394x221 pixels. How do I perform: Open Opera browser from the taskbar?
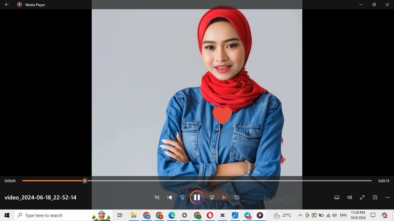[x=210, y=215]
